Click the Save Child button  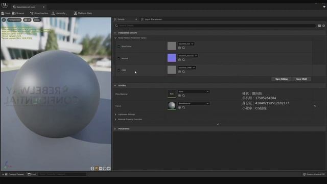click(301, 79)
